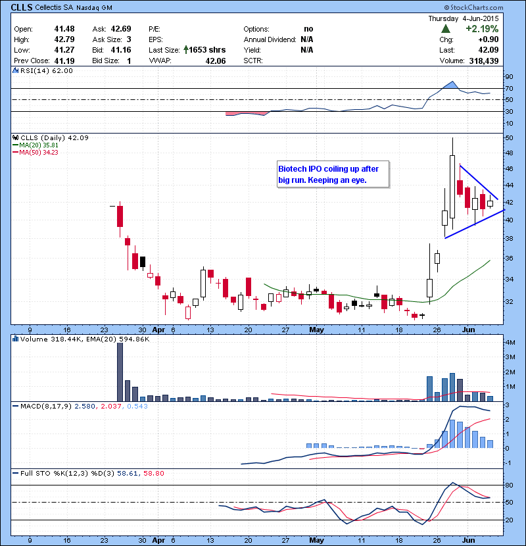Click the company name Cellectis SA
Viewport: 526px width, 546px height.
[54, 7]
